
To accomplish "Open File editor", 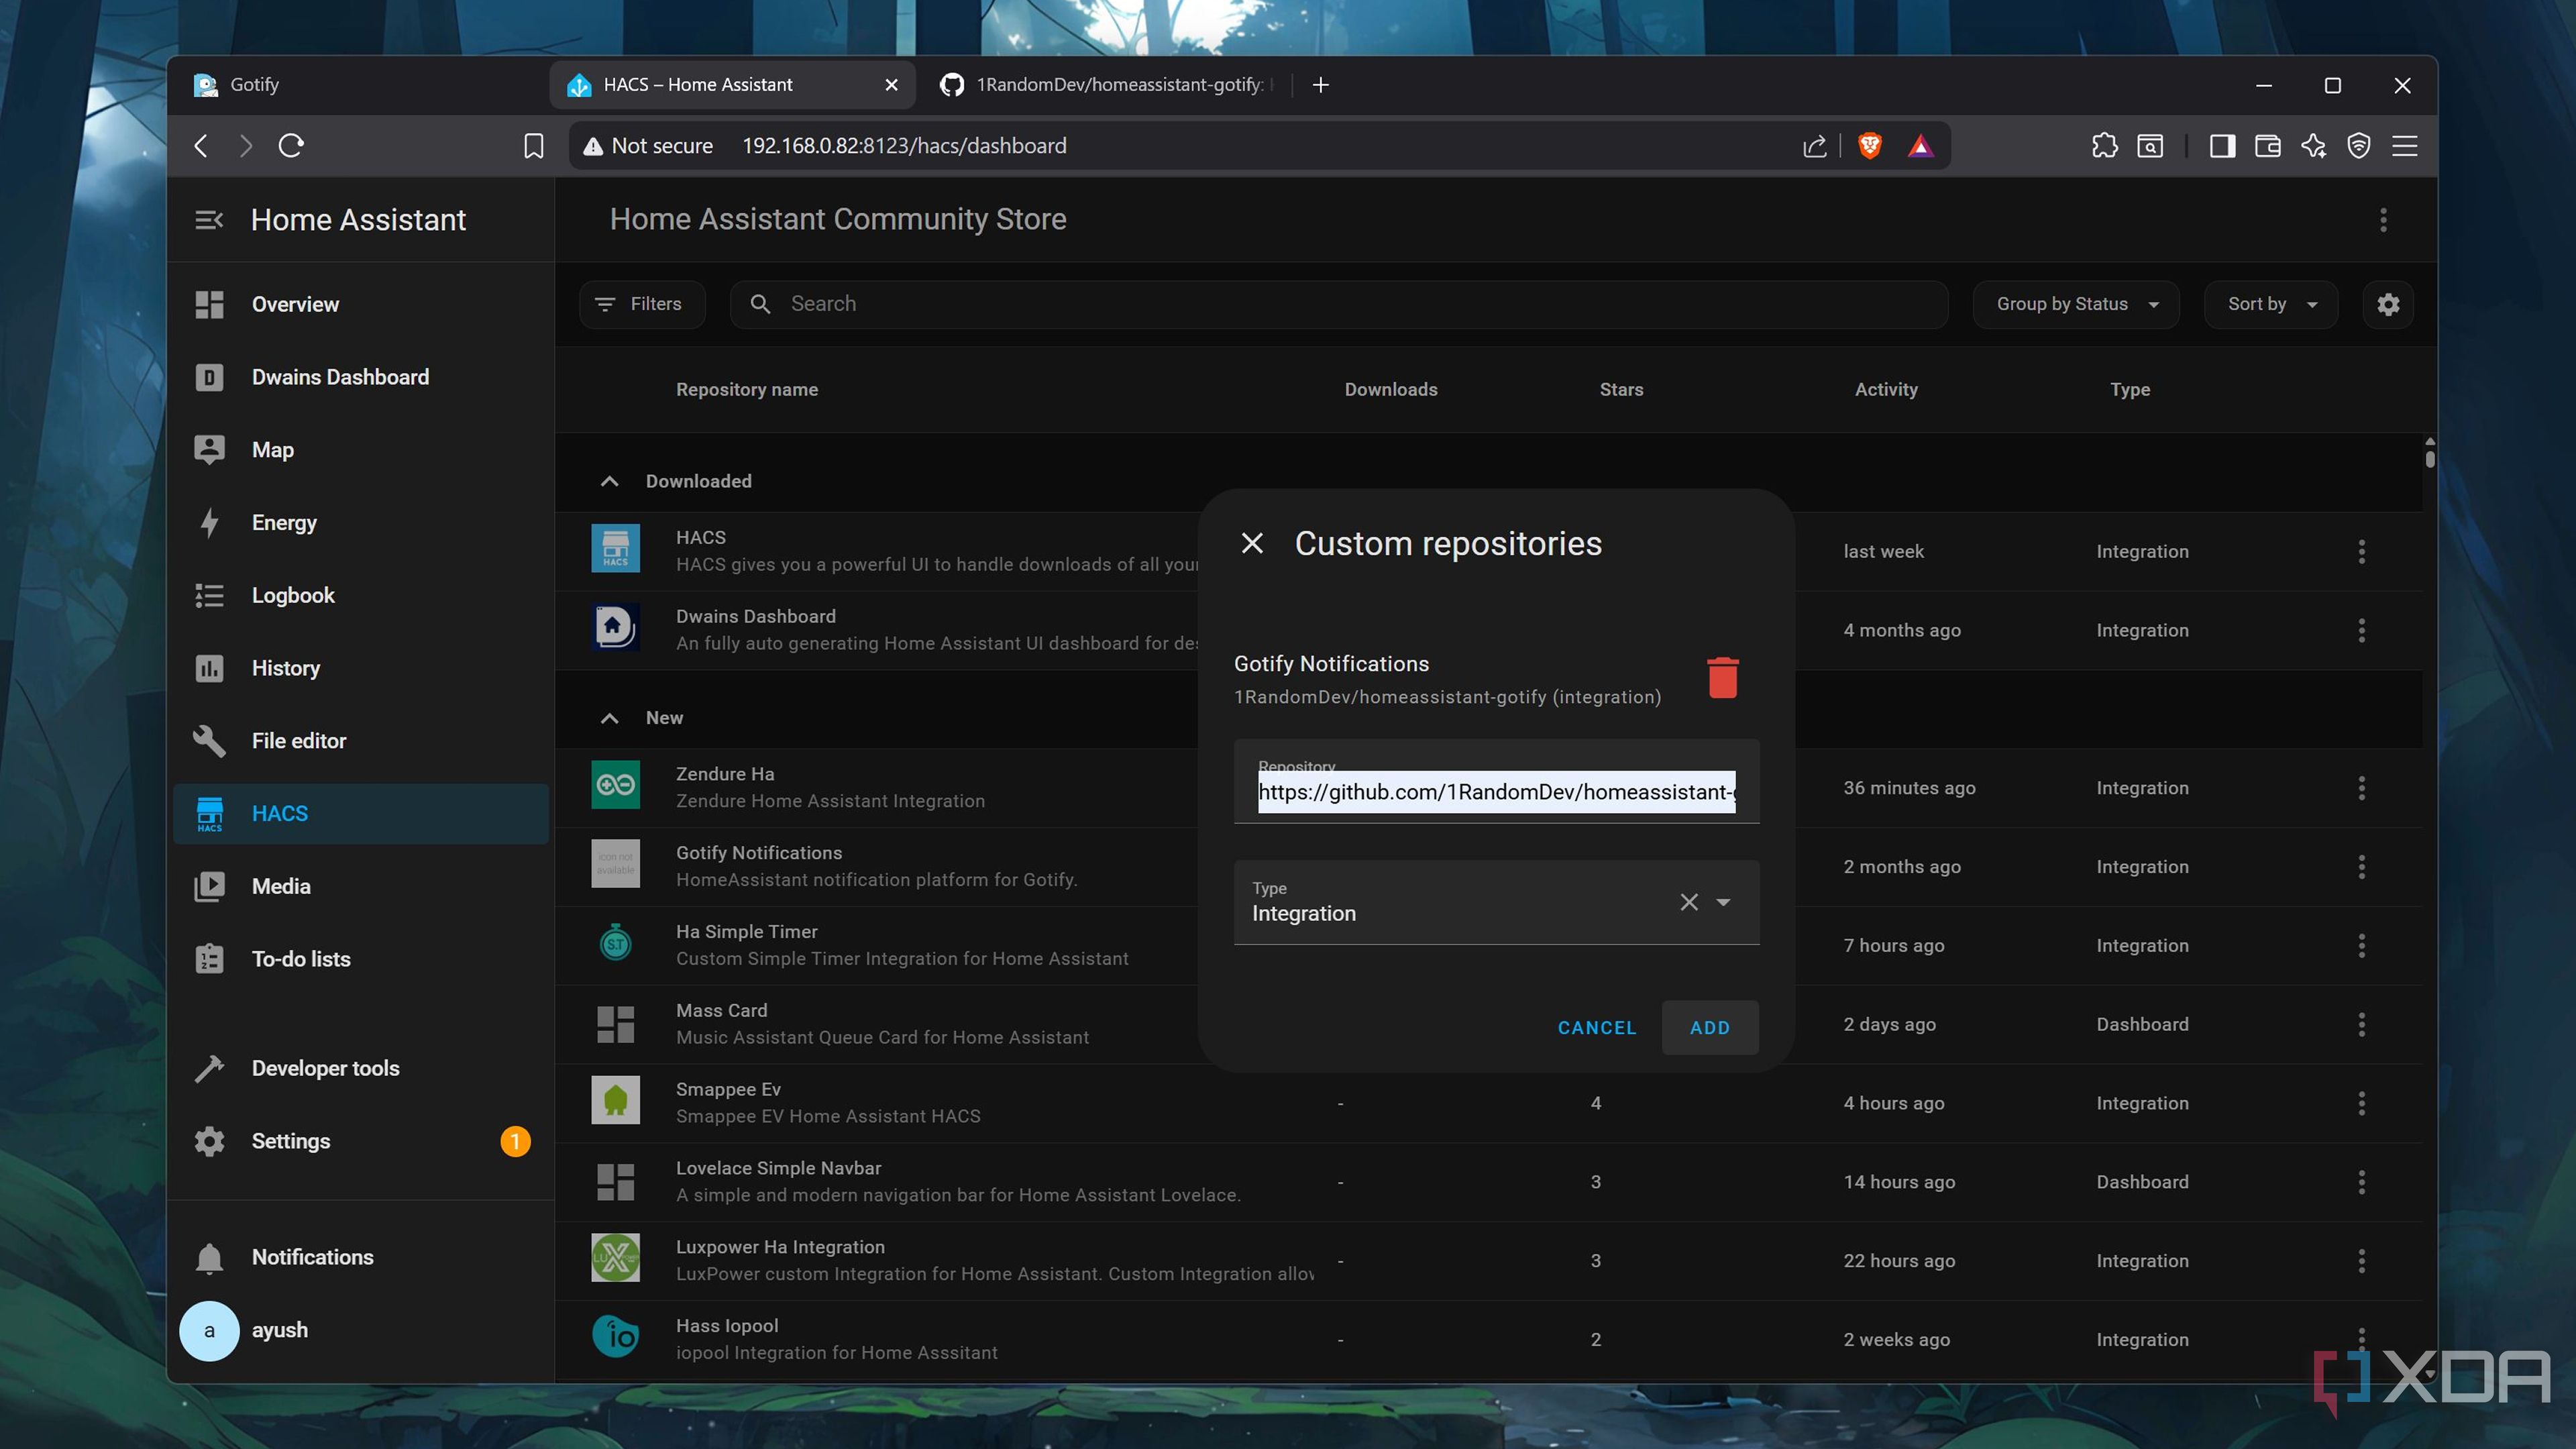I will pos(361,741).
